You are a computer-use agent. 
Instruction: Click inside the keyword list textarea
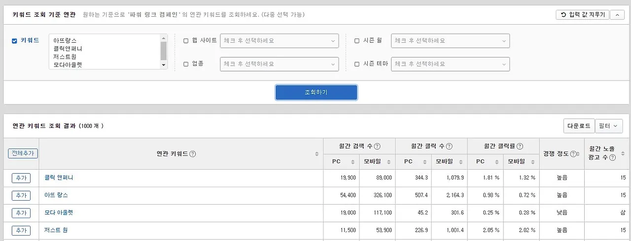(105, 52)
